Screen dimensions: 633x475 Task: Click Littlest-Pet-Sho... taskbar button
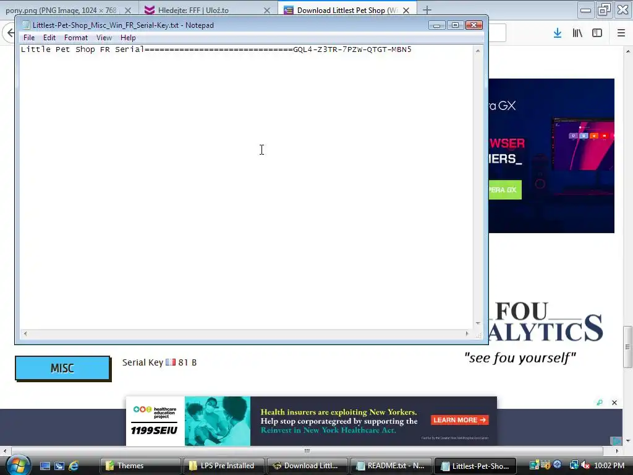tap(475, 466)
